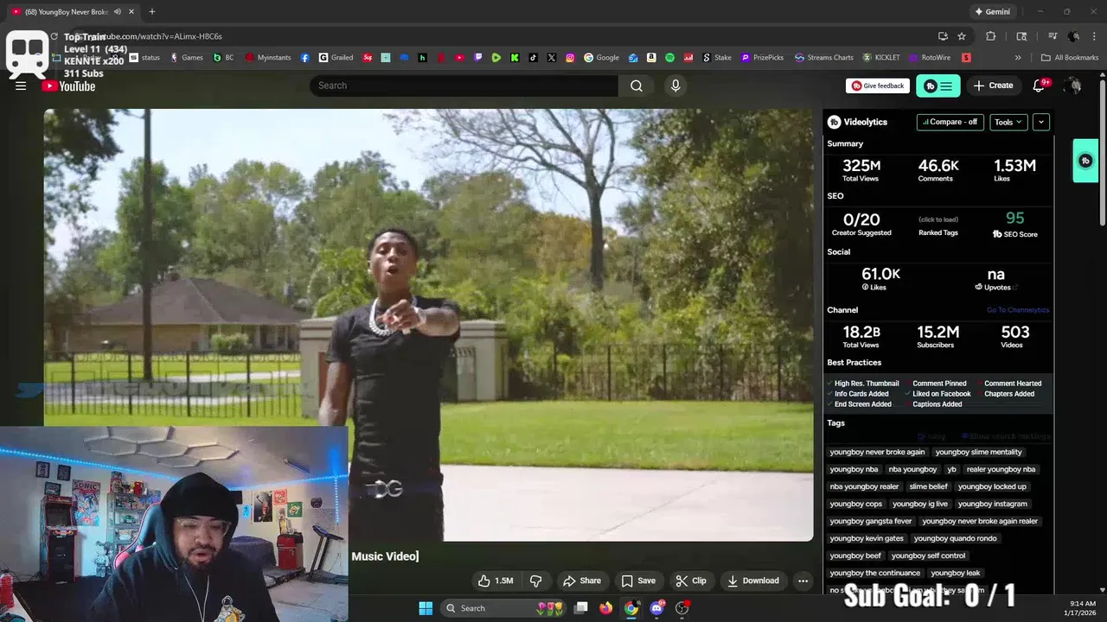Open a new browser tab
This screenshot has width=1107, height=622.
(151, 12)
